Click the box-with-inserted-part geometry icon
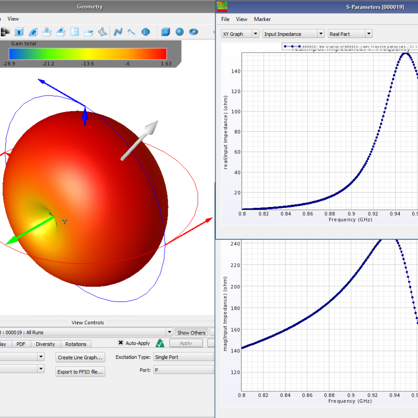418x418 pixels. tap(47, 32)
